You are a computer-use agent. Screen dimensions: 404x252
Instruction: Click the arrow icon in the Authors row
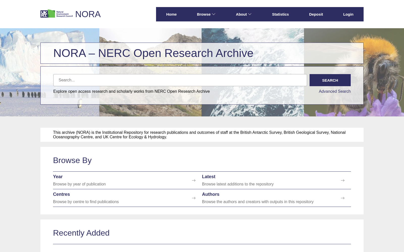point(343,198)
